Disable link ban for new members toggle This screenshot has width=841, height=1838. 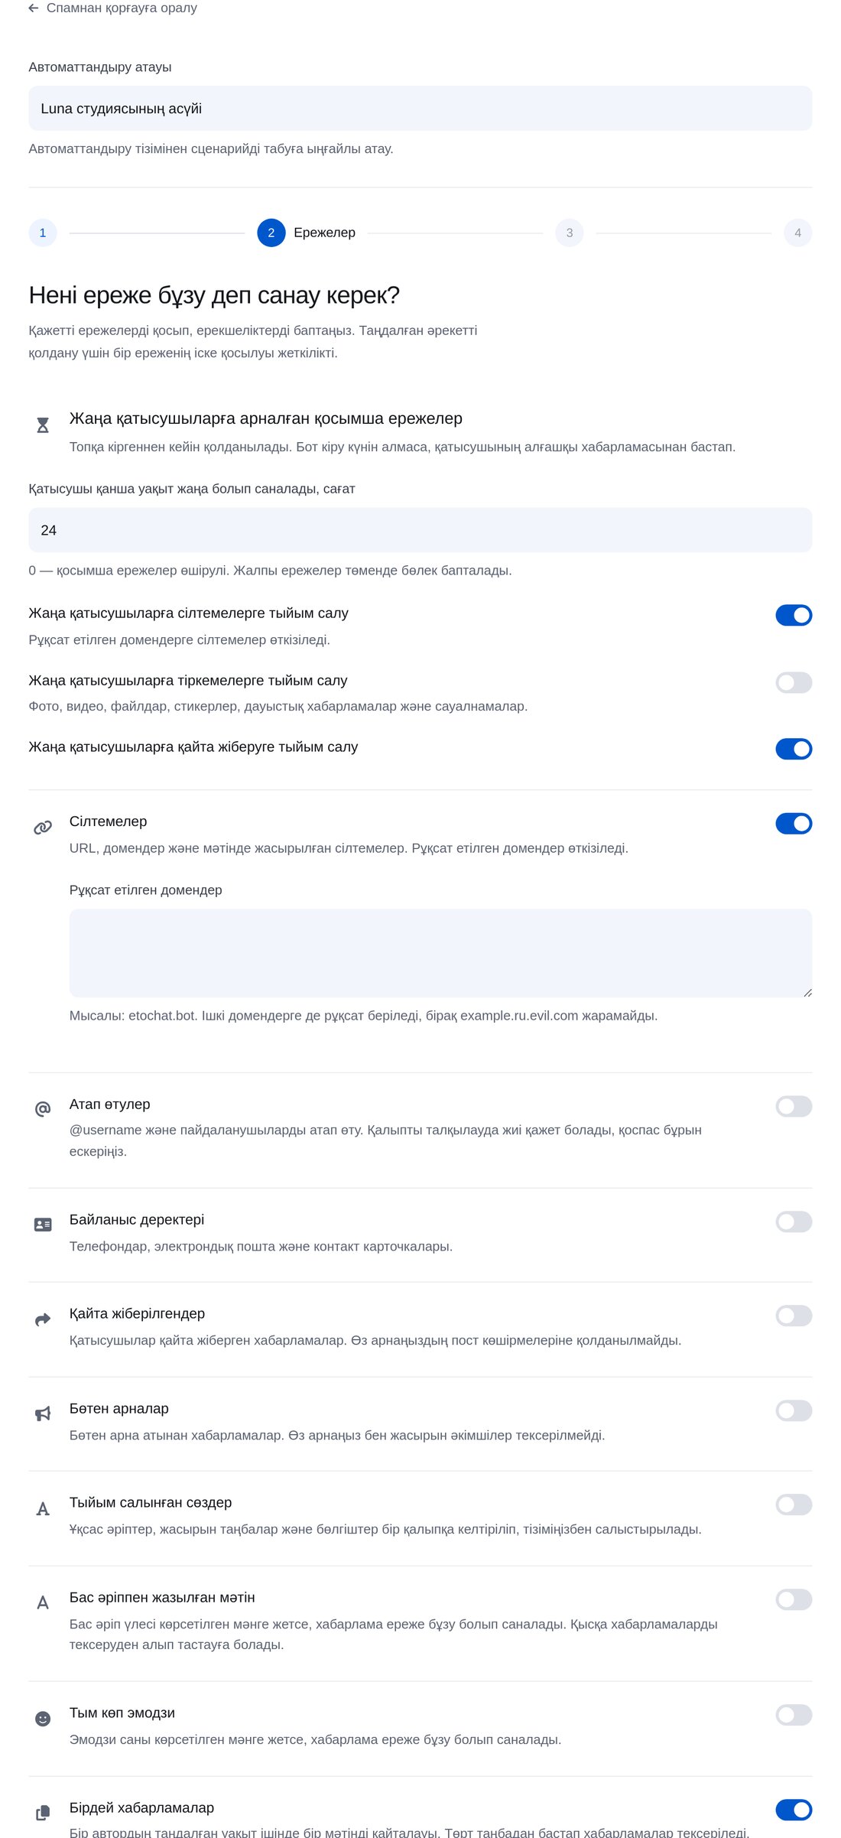794,615
